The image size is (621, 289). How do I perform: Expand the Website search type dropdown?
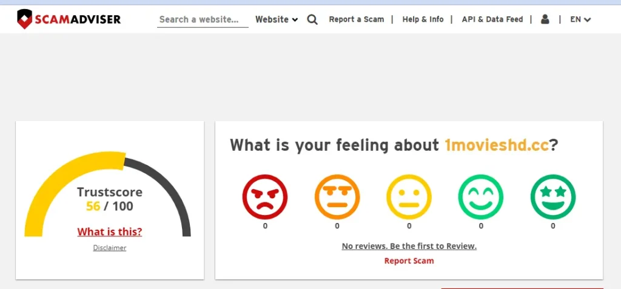(x=277, y=19)
